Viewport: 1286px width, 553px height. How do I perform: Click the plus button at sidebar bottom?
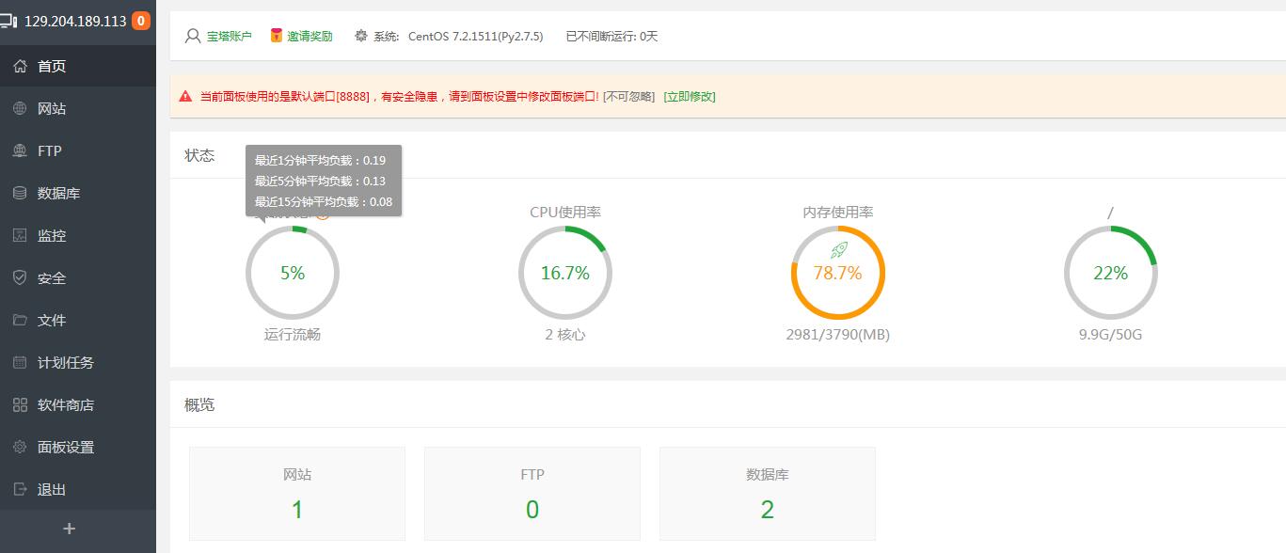pyautogui.click(x=69, y=529)
